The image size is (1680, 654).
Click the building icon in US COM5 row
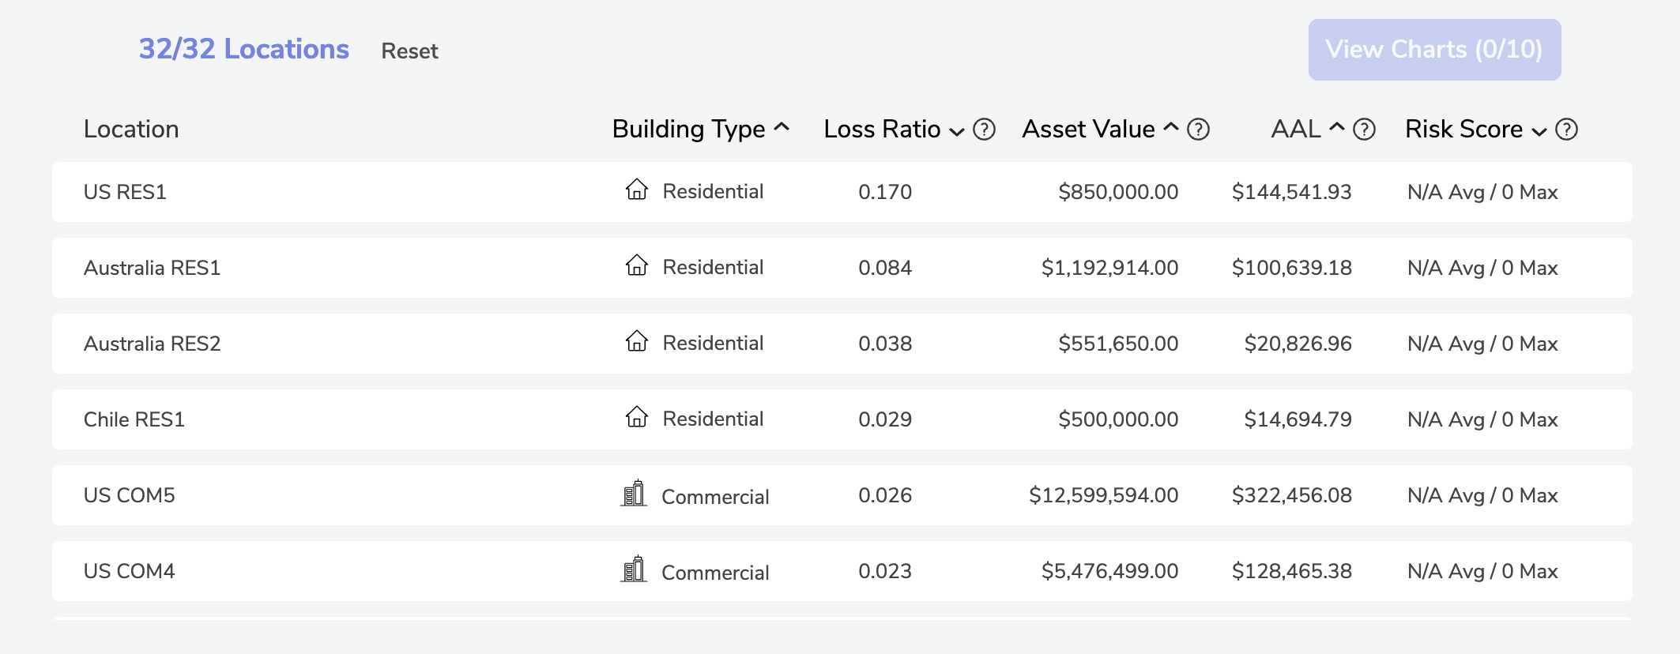[634, 493]
